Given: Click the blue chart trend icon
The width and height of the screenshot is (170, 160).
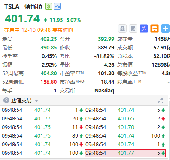Looking at the screenshot, I should [57, 6].
